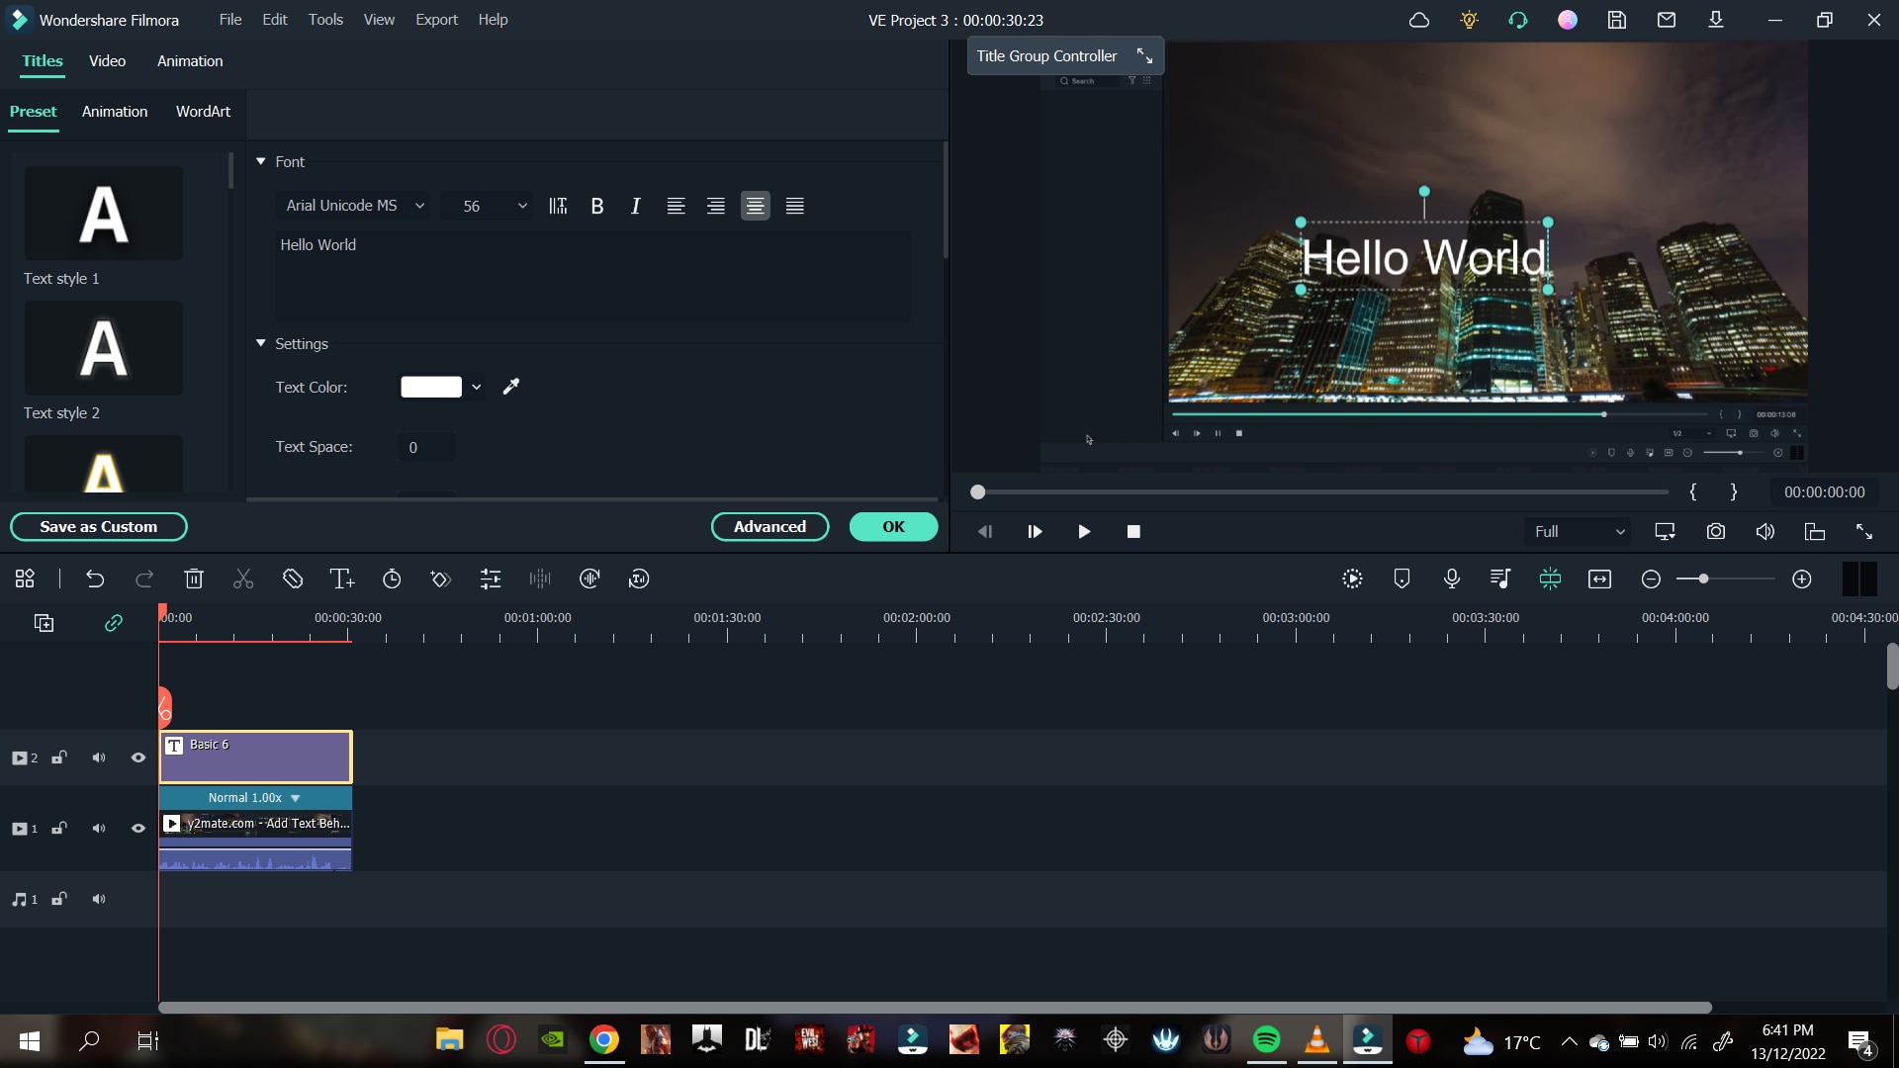
Task: Open the Text Color dropdown
Action: click(478, 388)
